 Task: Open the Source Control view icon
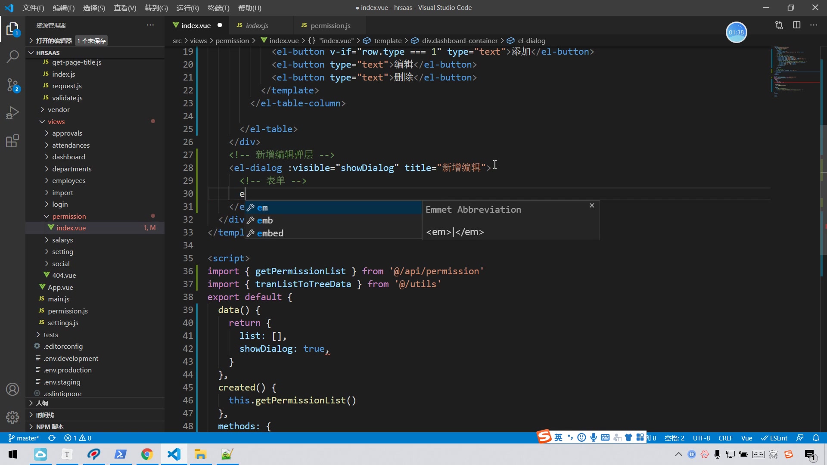click(12, 85)
